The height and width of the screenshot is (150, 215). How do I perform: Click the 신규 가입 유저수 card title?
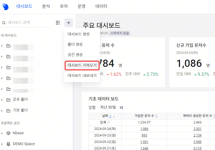[191, 45]
